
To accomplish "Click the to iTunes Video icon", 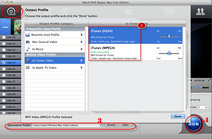I will (x=28, y=60).
